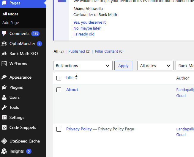194x157 pixels.
Task: Click the Plugins plug icon
Action: 4,87
